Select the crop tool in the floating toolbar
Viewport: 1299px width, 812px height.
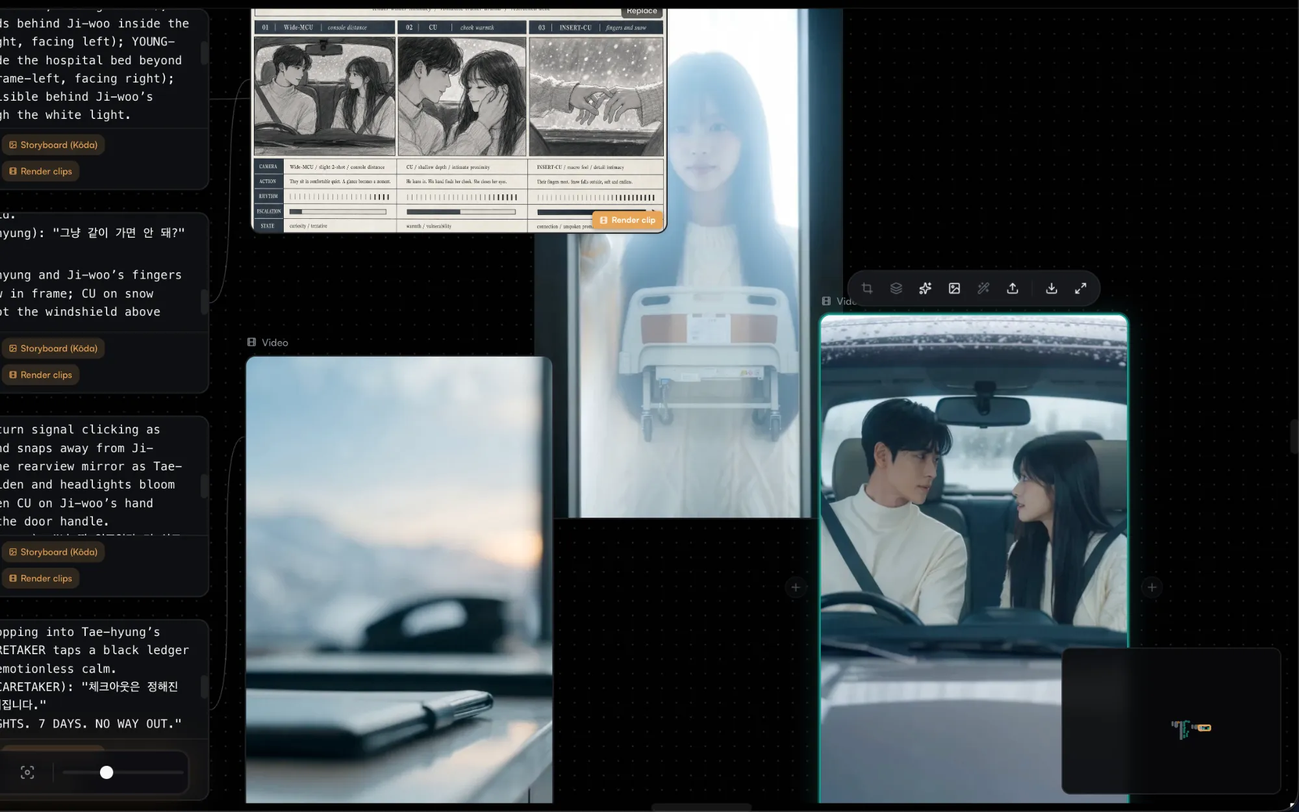pos(867,288)
